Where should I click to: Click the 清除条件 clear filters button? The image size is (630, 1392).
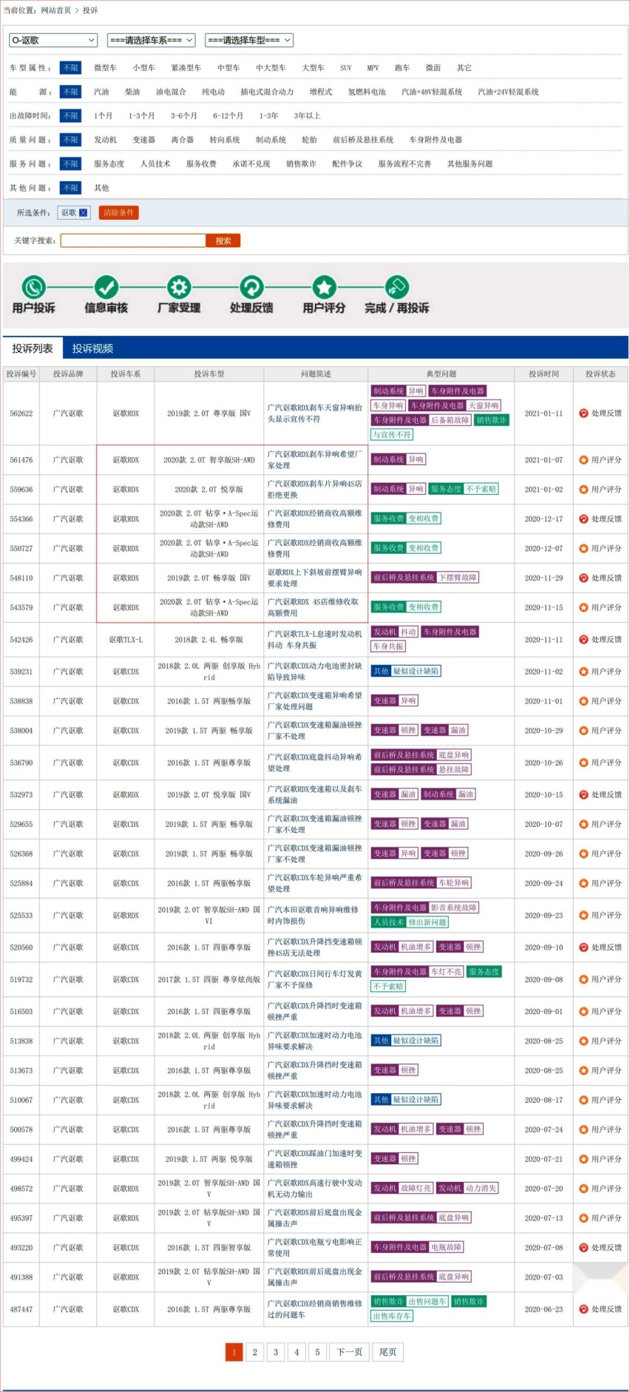click(x=118, y=213)
